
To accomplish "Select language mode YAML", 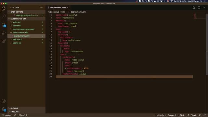I will pyautogui.click(x=194, y=115).
